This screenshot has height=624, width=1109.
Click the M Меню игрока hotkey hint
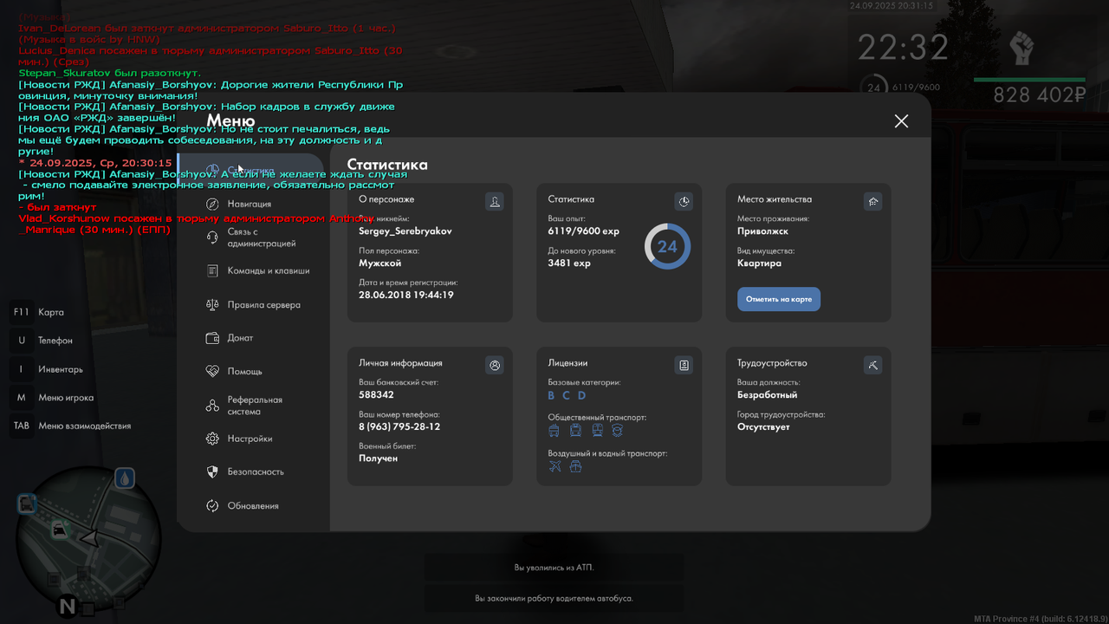[x=52, y=398]
